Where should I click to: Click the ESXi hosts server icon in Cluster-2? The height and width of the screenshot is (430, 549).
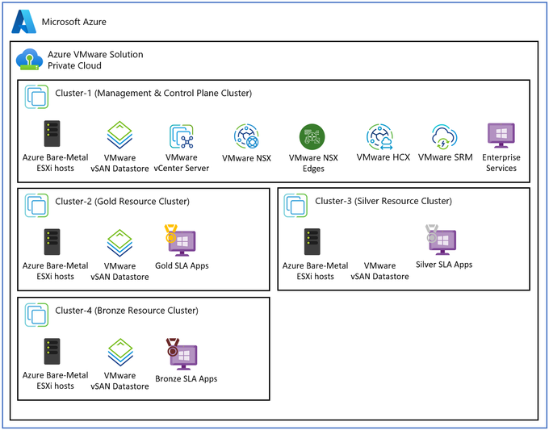point(52,242)
